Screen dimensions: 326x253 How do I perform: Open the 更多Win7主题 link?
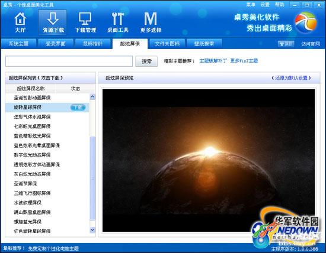point(244,61)
